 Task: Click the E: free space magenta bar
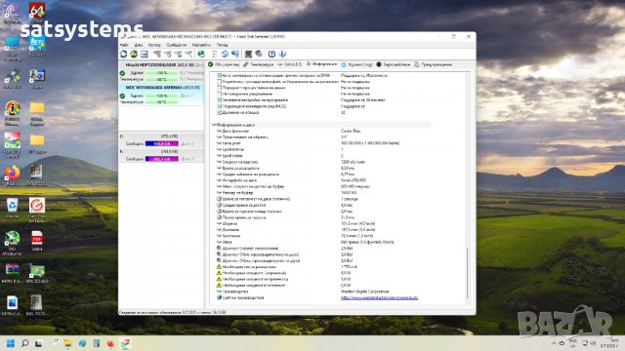162,159
